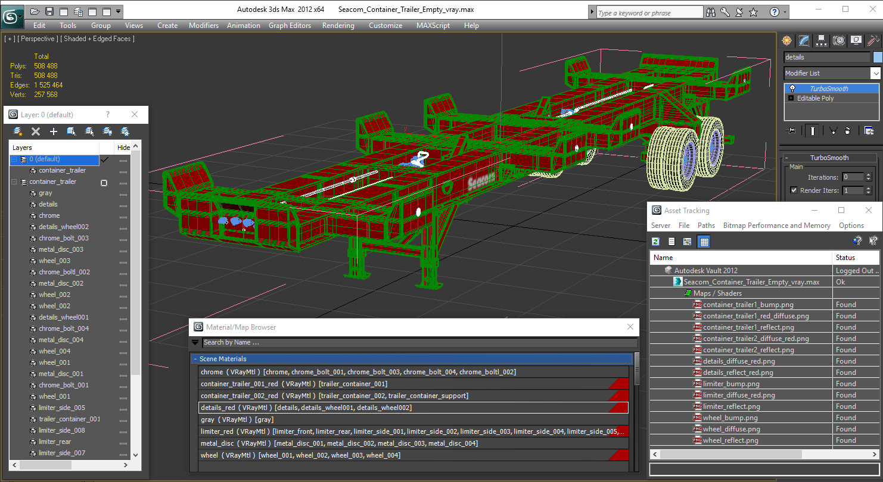The image size is (883, 482).
Task: Click Layer dialog question mark help button
Action: [x=108, y=115]
